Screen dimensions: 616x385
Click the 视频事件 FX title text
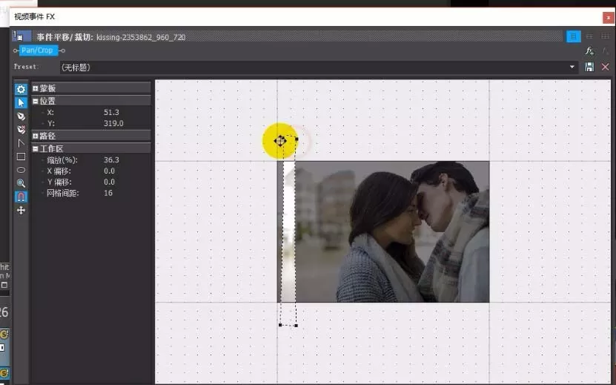35,17
